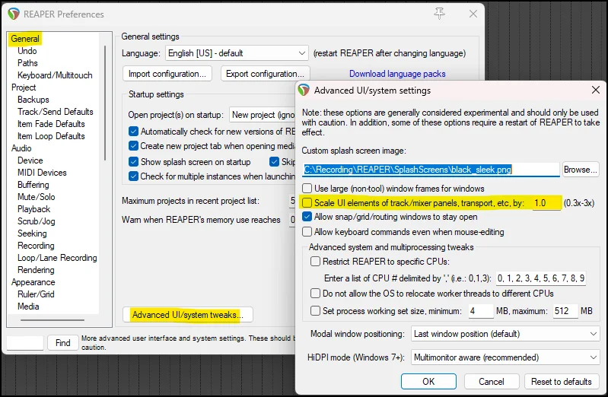Open Recording preferences page
Image resolution: width=608 pixels, height=397 pixels.
click(36, 246)
